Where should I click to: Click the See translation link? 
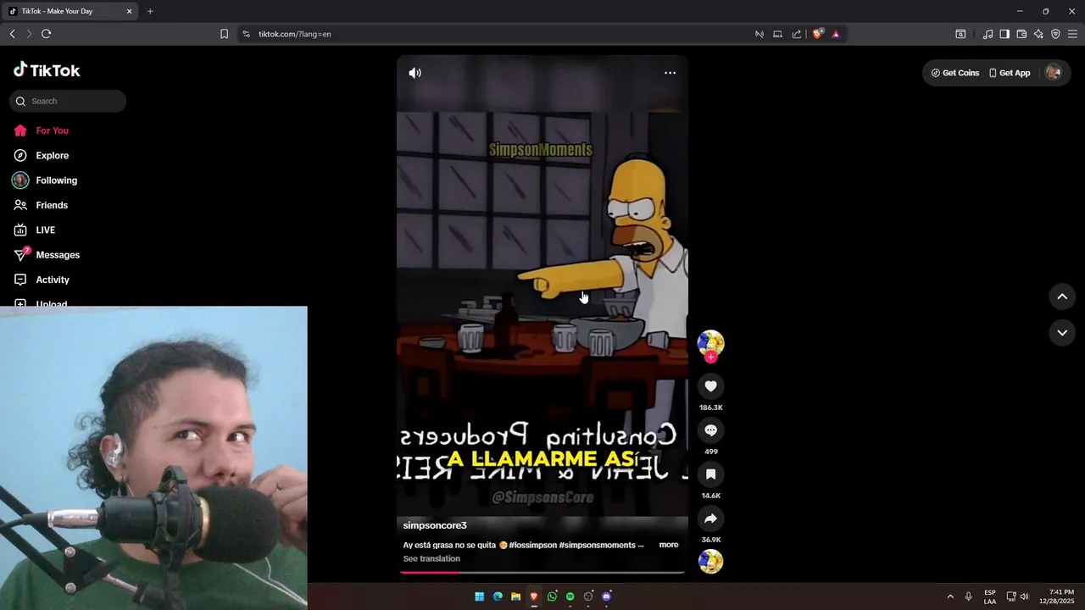431,559
